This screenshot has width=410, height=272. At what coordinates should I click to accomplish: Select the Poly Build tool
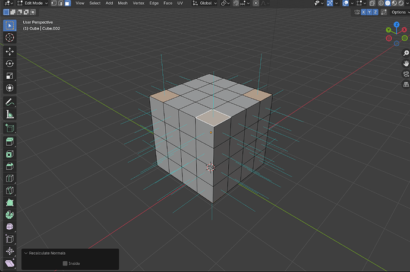click(x=10, y=203)
